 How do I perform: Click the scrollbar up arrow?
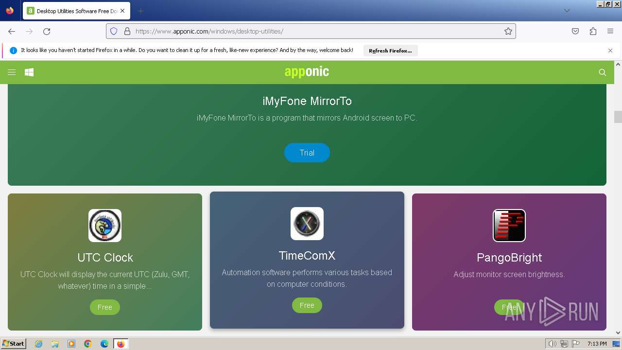[618, 64]
